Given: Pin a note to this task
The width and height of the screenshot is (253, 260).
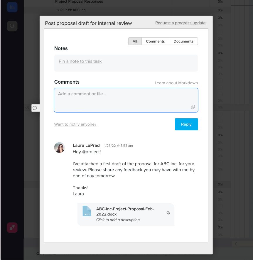Looking at the screenshot, I should pos(80,61).
